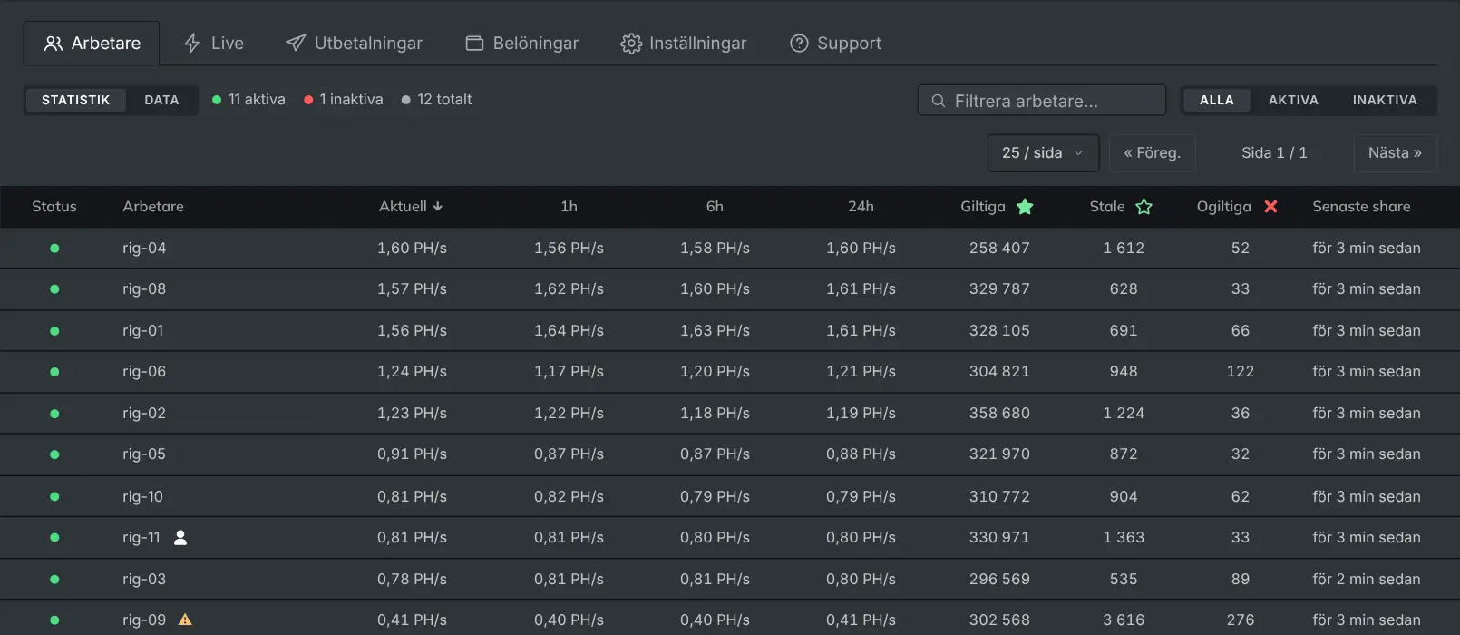Click the Sida 1 / 1 indicator
Screen dimensions: 1460x635
click(1274, 153)
